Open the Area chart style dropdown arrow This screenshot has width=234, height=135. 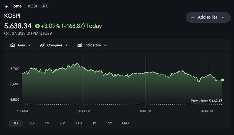click(29, 45)
